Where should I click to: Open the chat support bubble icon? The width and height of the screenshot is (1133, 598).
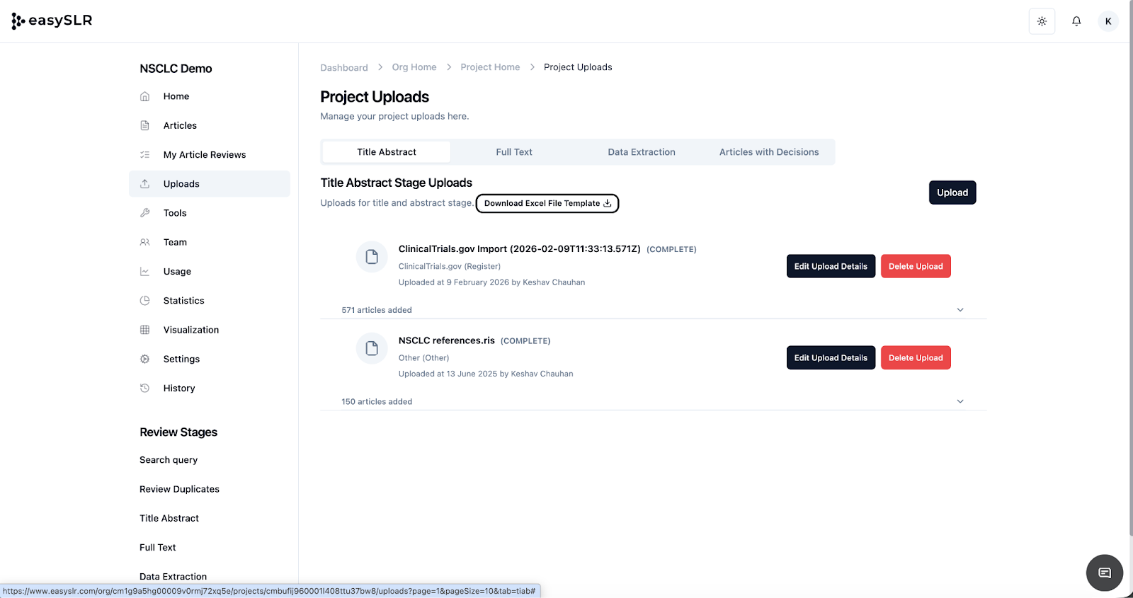[x=1104, y=573]
